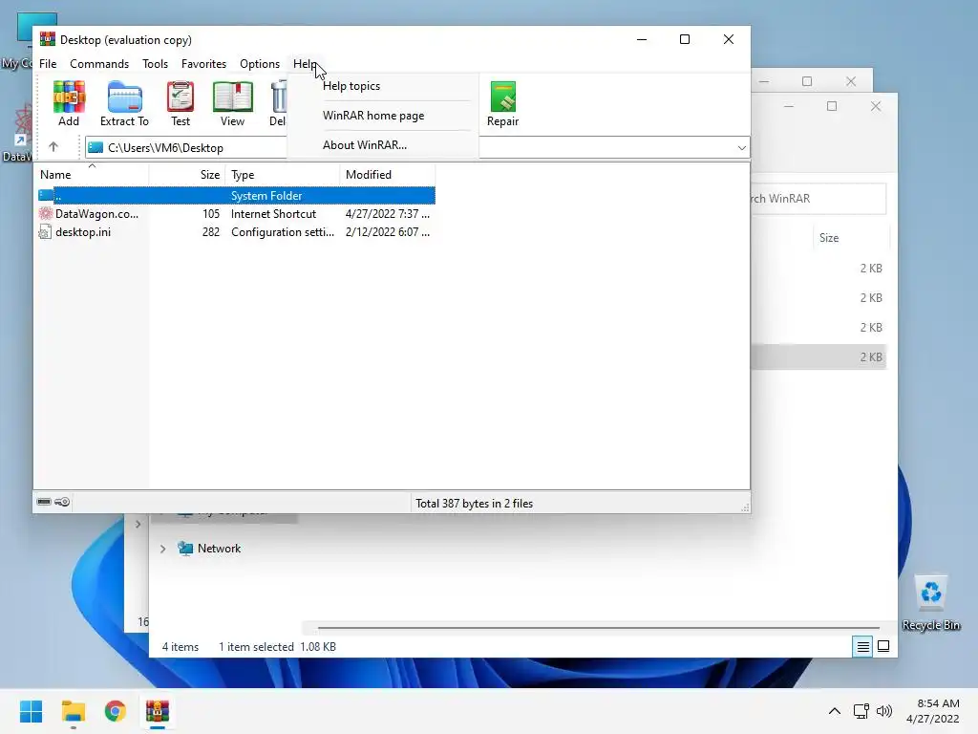Sort by the Modified column header

[388, 175]
